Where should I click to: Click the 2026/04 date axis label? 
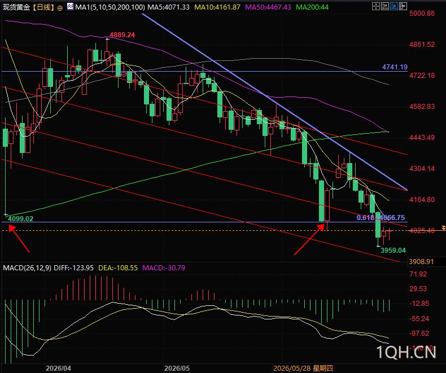point(58,368)
